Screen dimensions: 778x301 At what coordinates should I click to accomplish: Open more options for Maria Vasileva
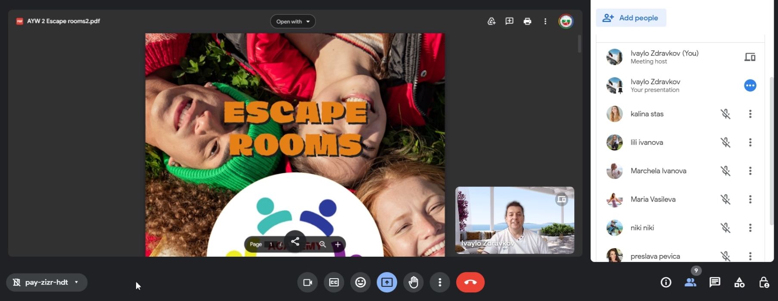tap(750, 199)
